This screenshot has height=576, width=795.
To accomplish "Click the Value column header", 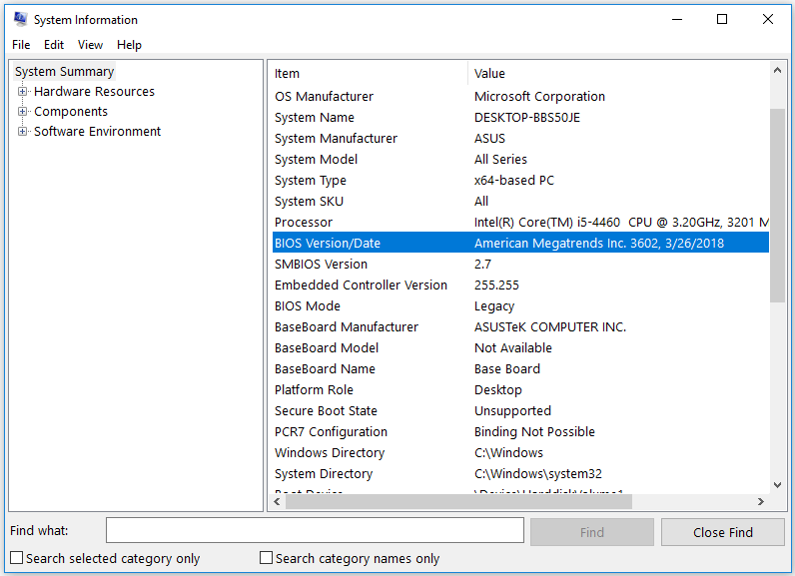I will (x=618, y=74).
